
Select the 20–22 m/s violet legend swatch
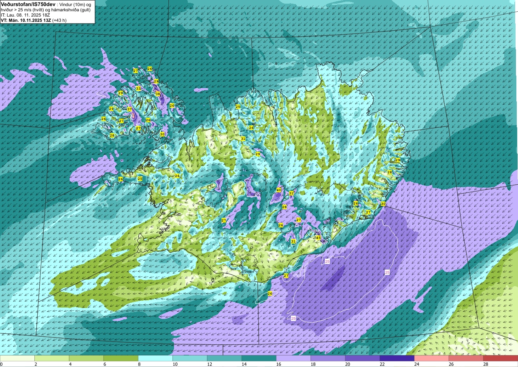pos(362,358)
